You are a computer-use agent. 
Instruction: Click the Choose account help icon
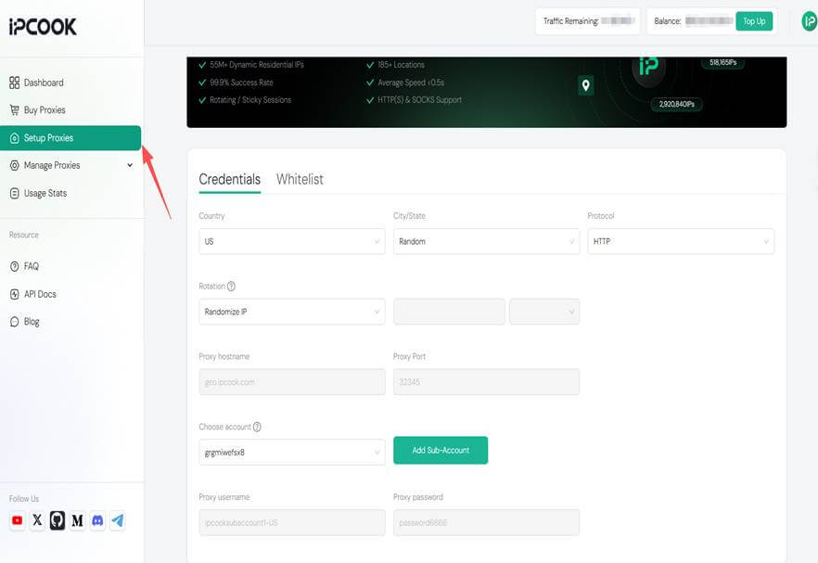(x=257, y=428)
